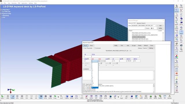Select PRESCRIBED_MOTION_SET_BOX in keyword list

tap(140, 39)
